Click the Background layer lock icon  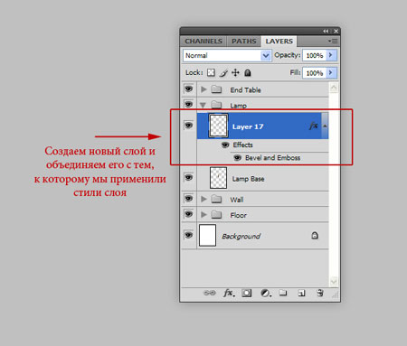coord(315,235)
